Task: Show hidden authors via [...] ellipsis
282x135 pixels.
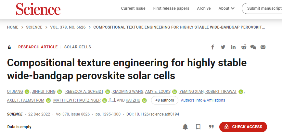Action: pyautogui.click(x=112, y=100)
